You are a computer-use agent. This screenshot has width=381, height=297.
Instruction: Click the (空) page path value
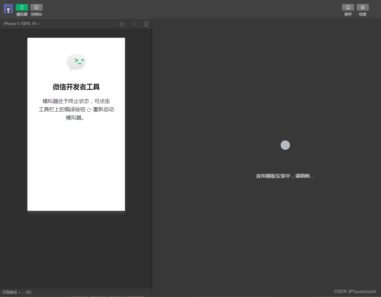point(28,292)
